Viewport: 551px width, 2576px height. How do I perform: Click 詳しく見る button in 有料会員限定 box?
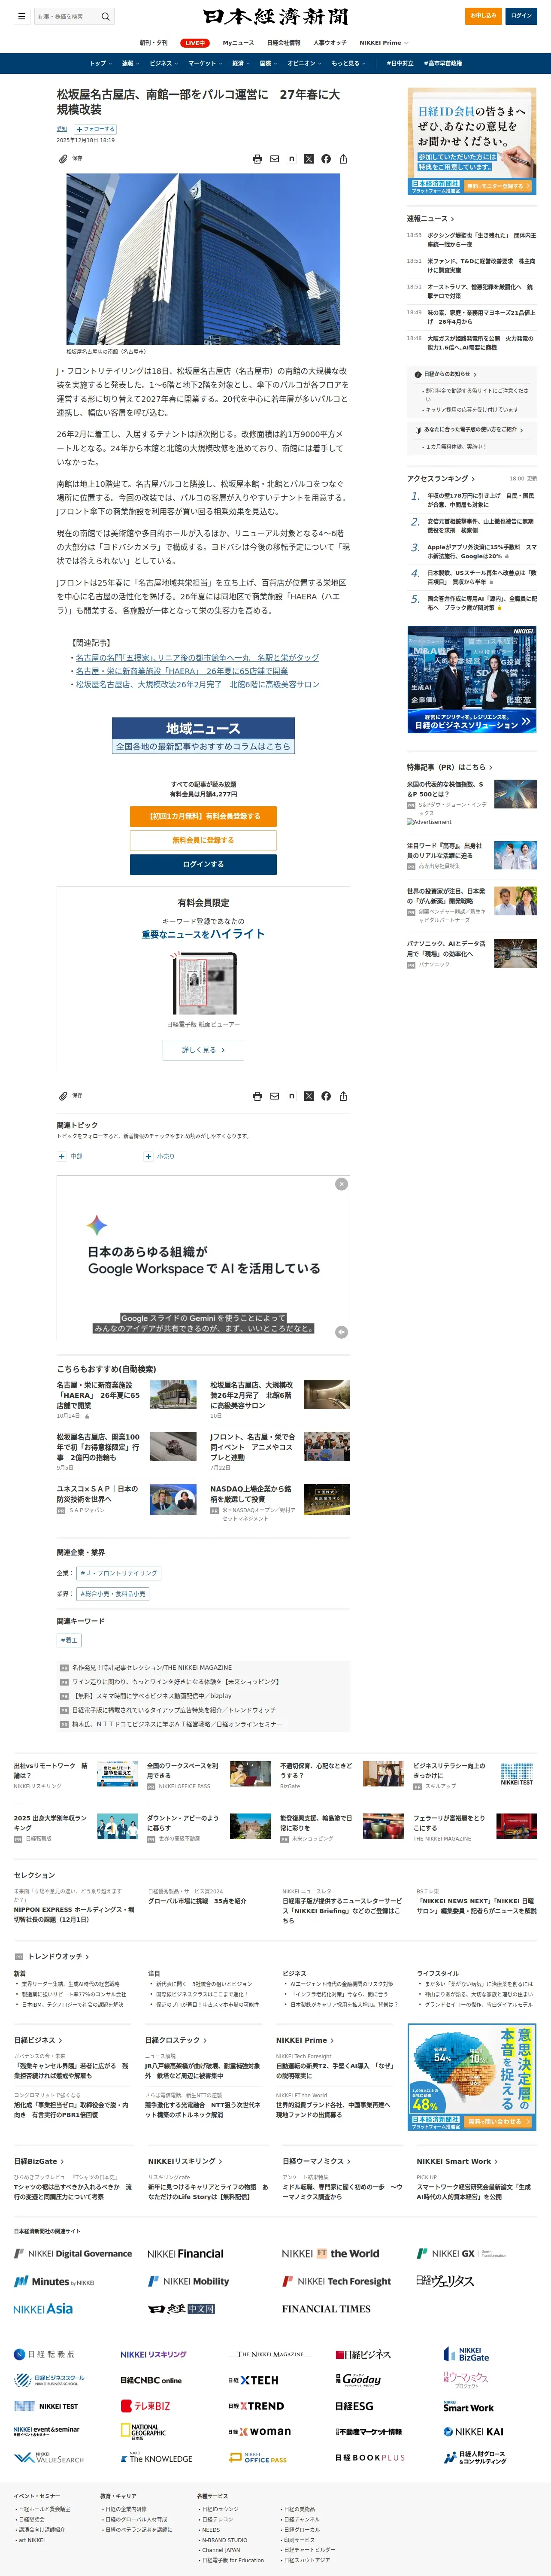coord(203,1050)
